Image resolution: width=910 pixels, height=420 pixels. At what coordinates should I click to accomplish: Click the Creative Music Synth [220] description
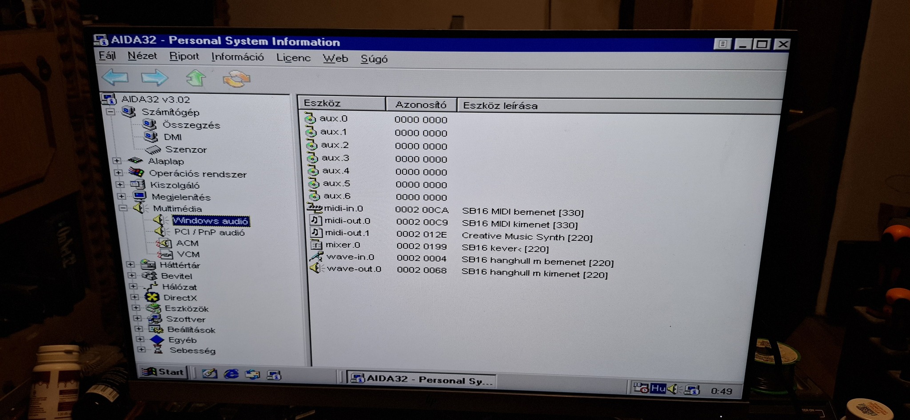(x=527, y=237)
